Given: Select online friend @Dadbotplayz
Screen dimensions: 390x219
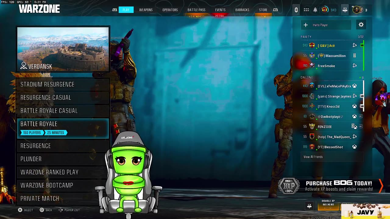Looking at the screenshot, I should pyautogui.click(x=332, y=116).
